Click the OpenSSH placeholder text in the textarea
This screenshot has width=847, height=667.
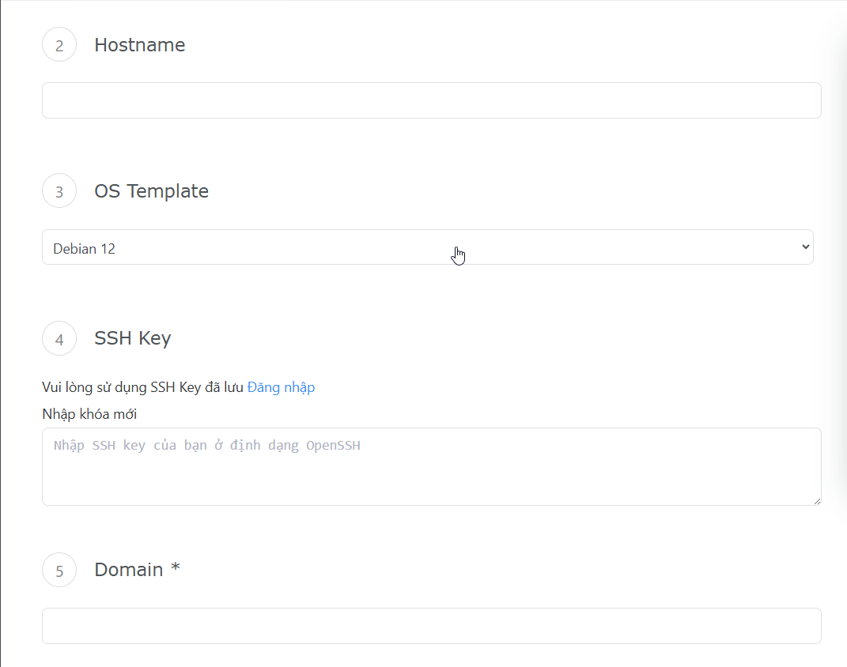333,446
